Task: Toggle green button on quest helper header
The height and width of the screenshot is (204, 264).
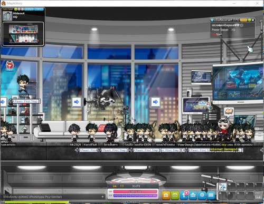Action: 249,20
